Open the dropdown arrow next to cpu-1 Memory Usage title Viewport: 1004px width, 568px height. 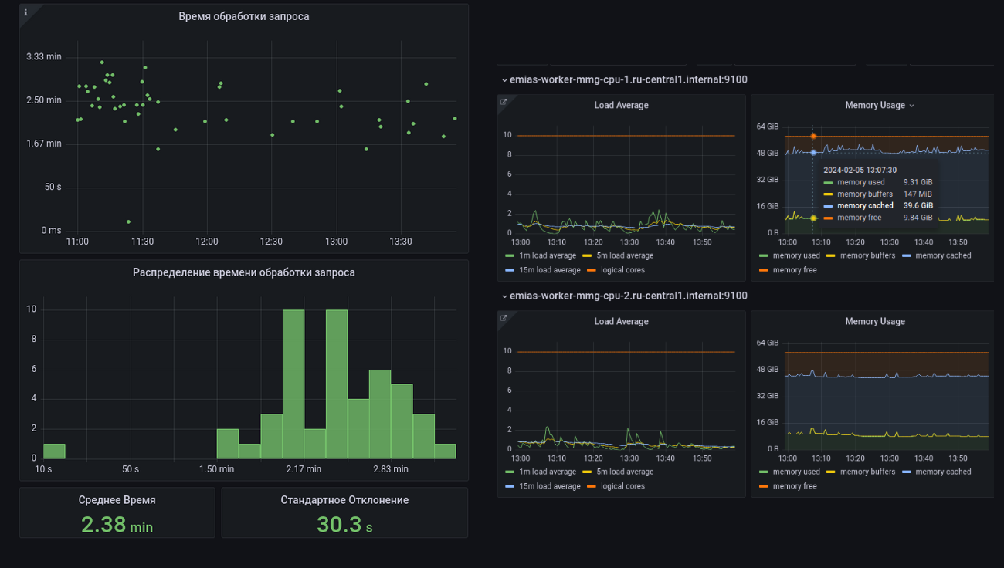point(912,106)
